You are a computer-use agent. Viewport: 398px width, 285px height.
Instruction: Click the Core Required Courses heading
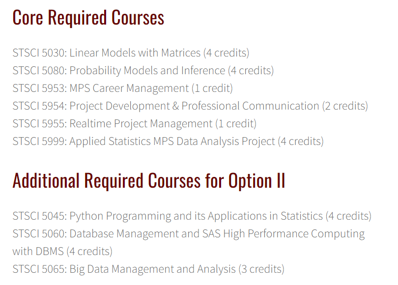[88, 18]
